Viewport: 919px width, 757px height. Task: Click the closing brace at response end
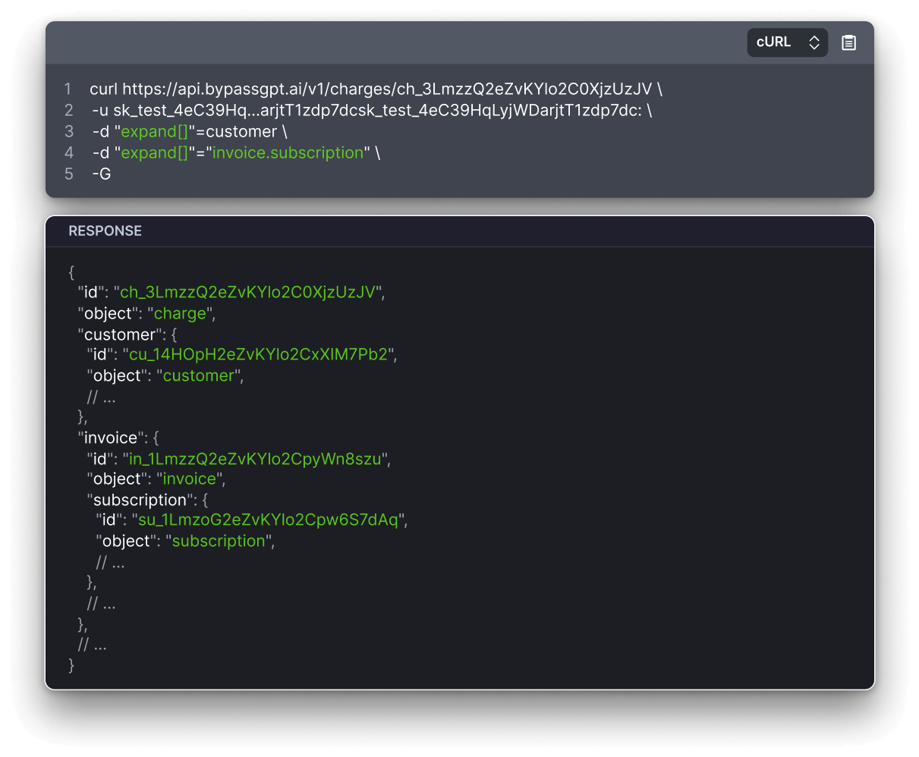[71, 665]
